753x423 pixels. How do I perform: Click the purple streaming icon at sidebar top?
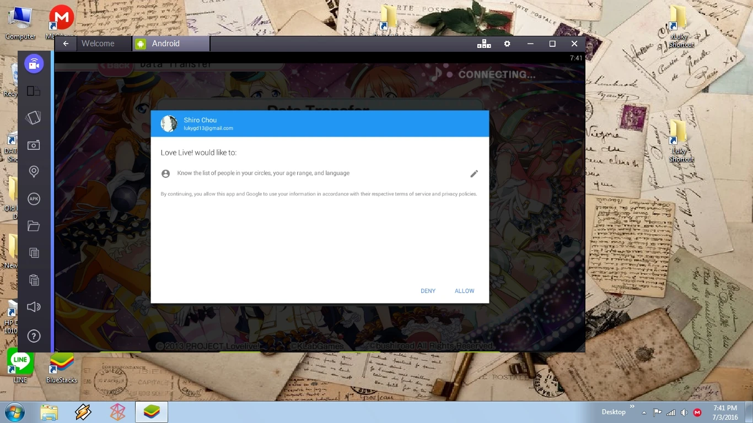pos(34,64)
